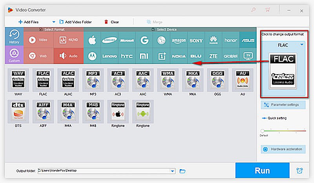Click Add Files button

point(28,22)
